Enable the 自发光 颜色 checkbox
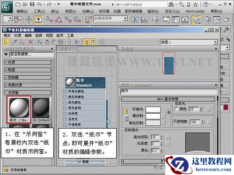 (x=176, y=109)
